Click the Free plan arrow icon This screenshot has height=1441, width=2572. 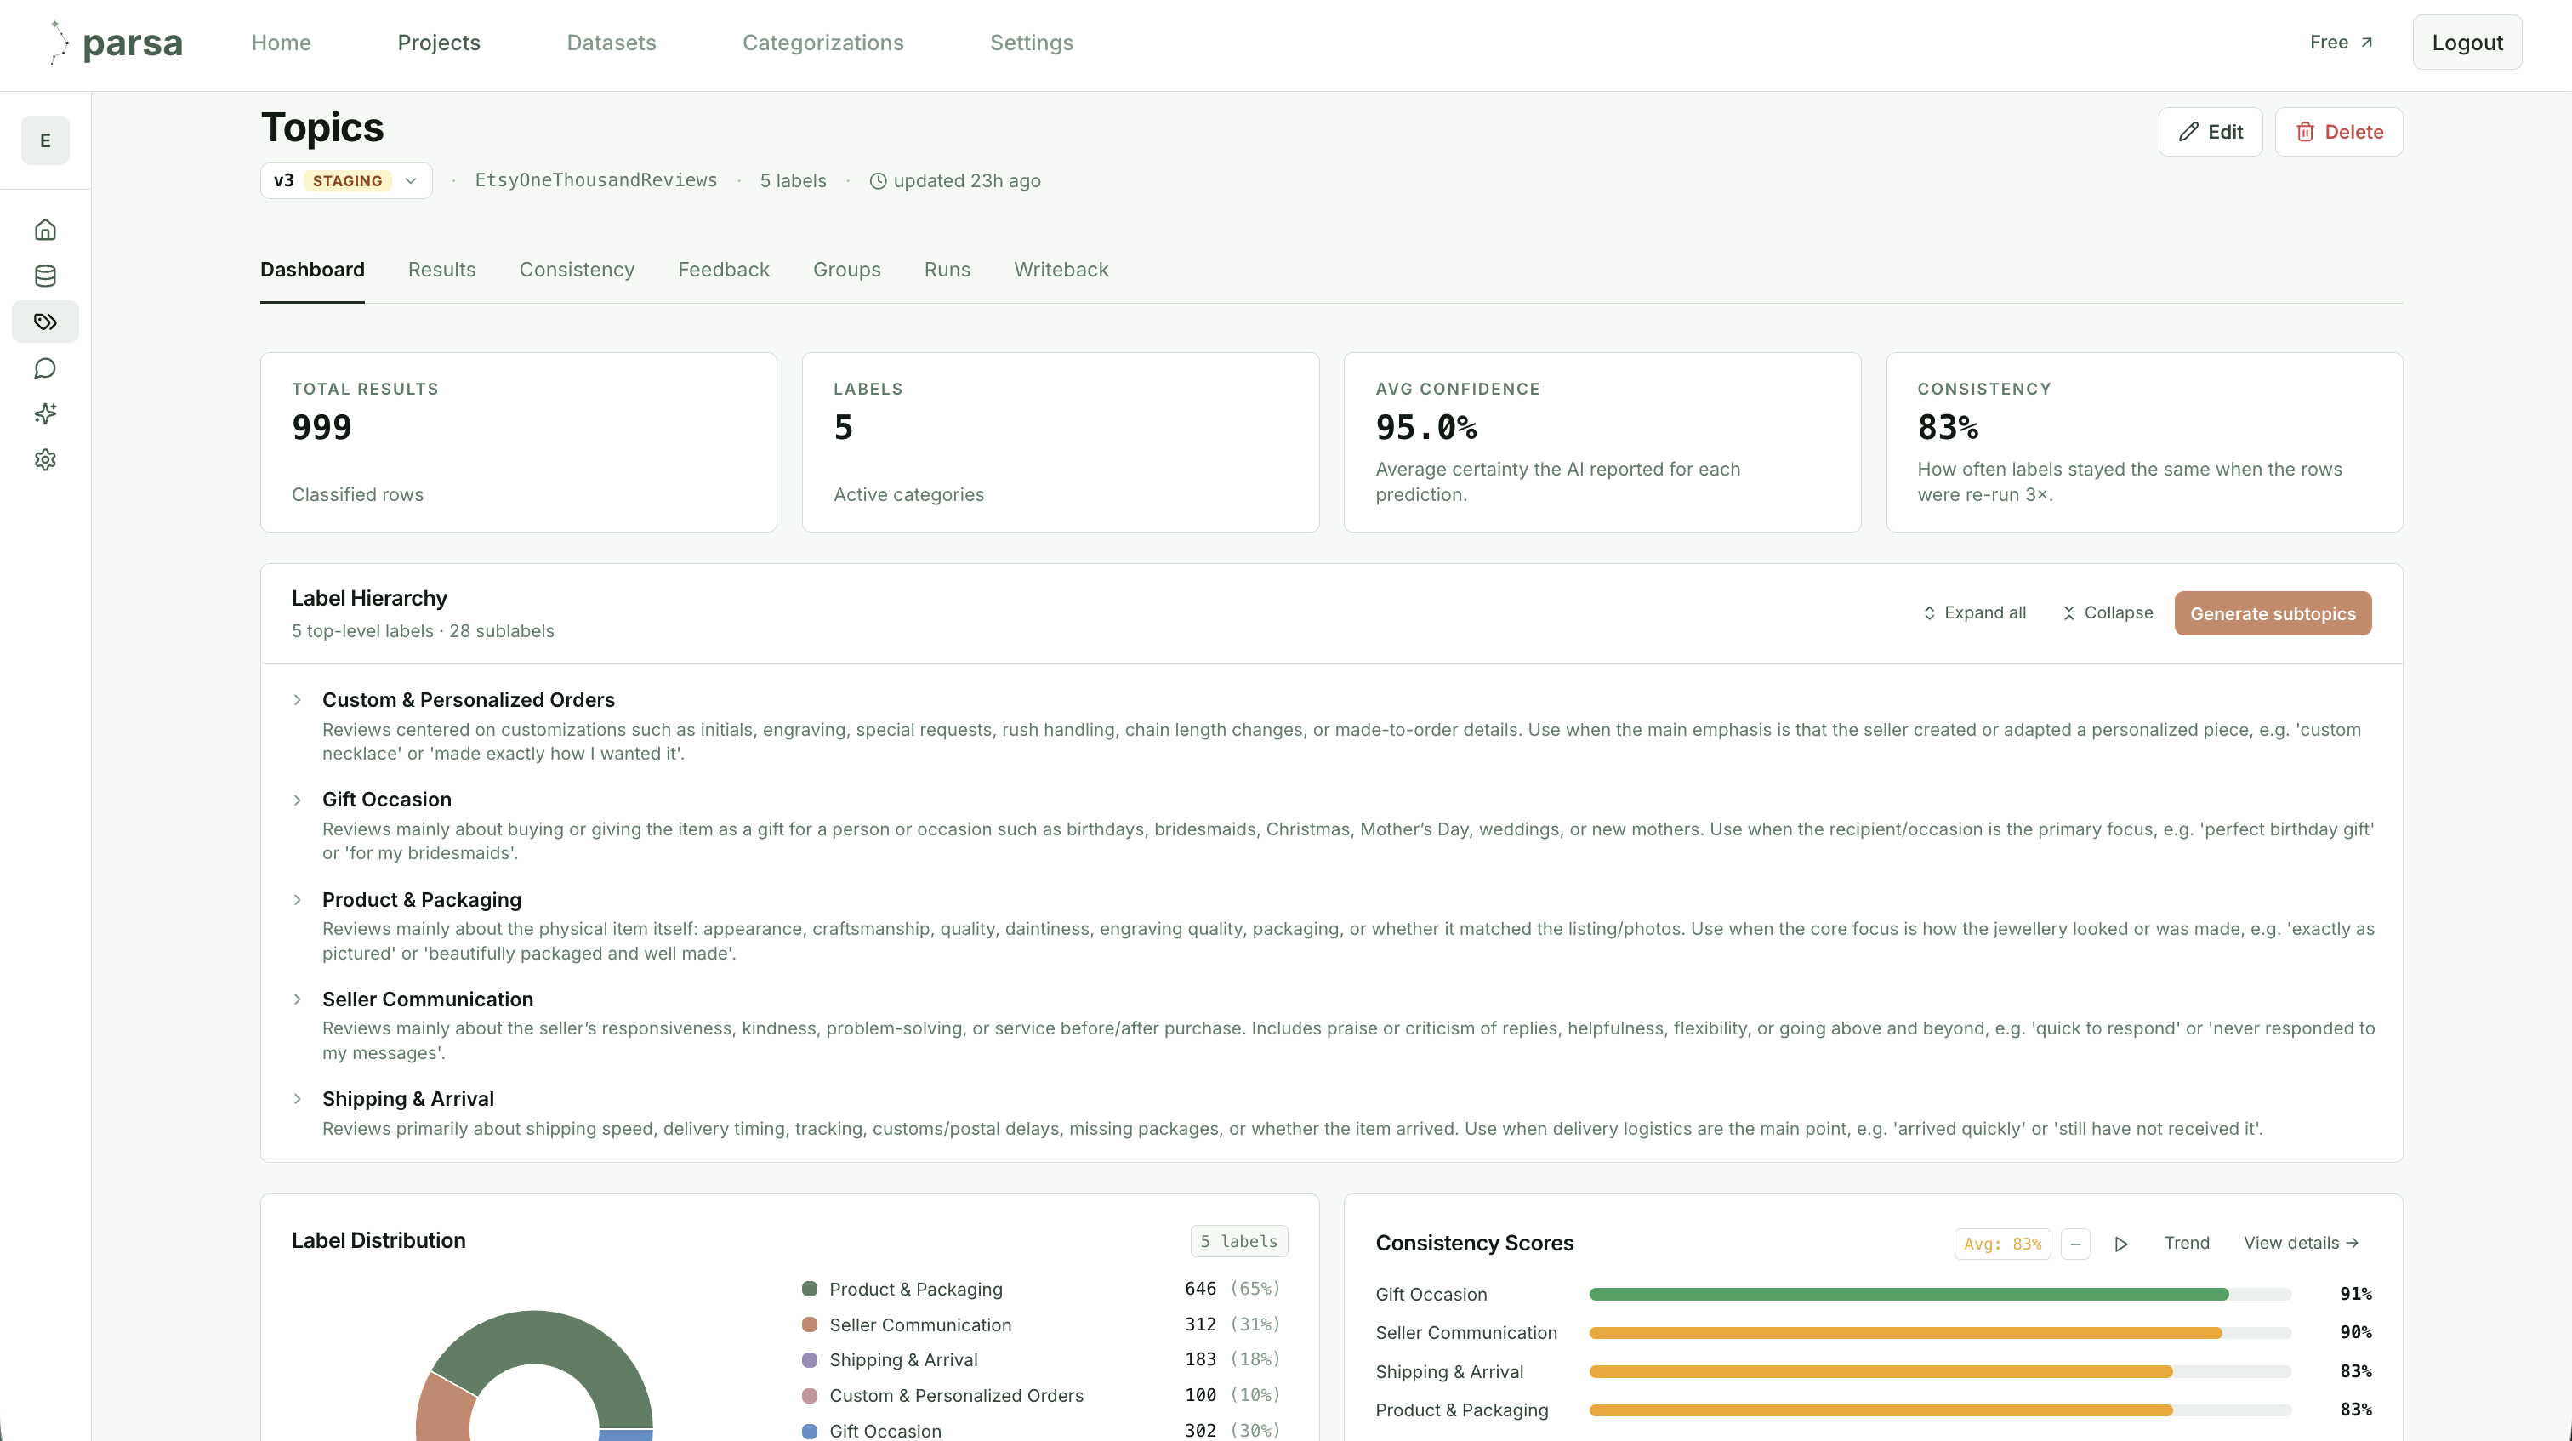(2366, 42)
